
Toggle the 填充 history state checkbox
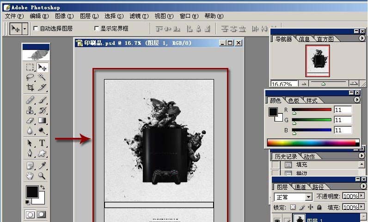click(276, 165)
